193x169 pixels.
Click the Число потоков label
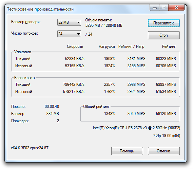[x=25, y=33]
